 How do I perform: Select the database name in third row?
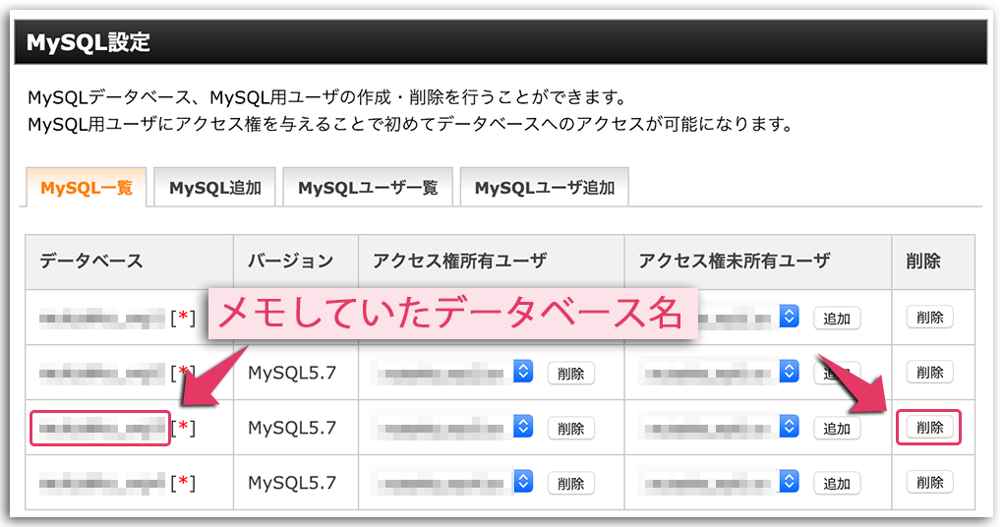point(101,428)
